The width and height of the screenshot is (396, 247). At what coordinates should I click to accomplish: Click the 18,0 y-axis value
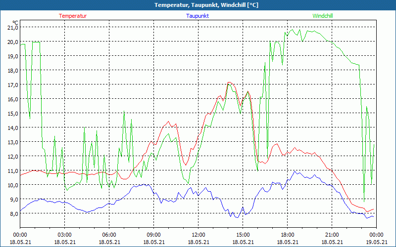click(x=13, y=71)
